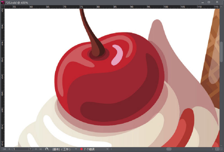Click the red preflight error indicator
The width and height of the screenshot is (224, 152).
click(81, 149)
